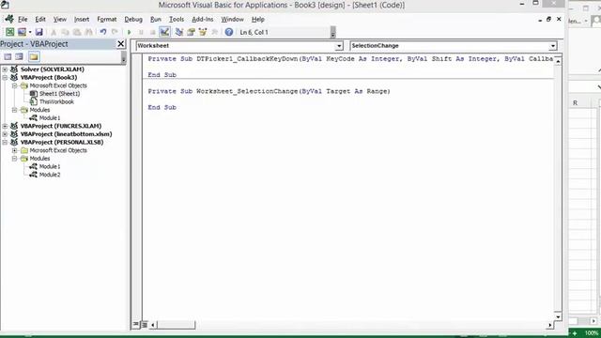This screenshot has height=338, width=601.
Task: Expand VBAProject (FUNCRES.XLAM) node
Action: tap(5, 126)
